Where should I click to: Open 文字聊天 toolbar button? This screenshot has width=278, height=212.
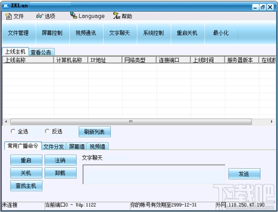pyautogui.click(x=120, y=33)
